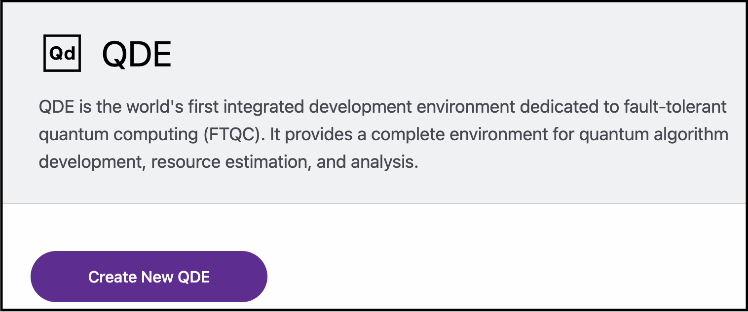Viewport: 748px width, 312px height.
Task: Select the QDE heading title
Action: click(137, 54)
